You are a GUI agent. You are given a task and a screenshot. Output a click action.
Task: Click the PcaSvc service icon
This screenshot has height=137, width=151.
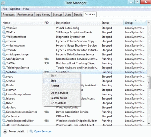[4, 85]
